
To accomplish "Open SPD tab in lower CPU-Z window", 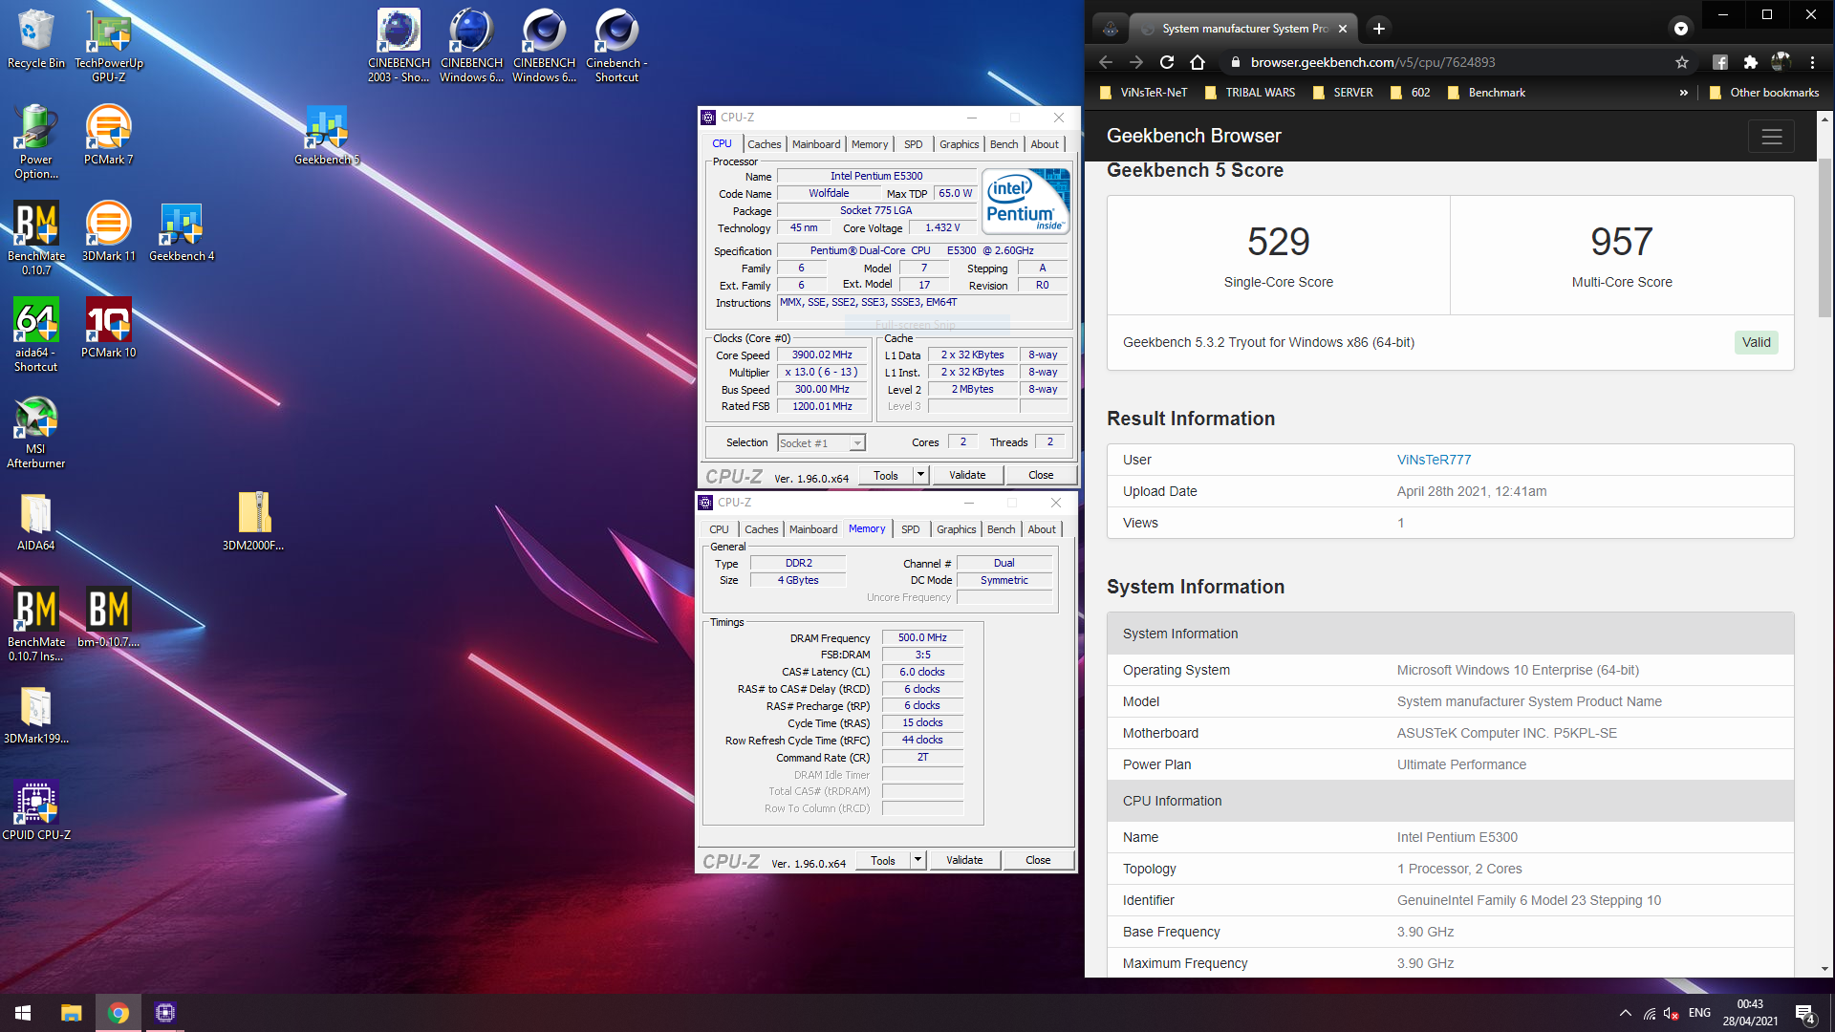I will tap(911, 529).
